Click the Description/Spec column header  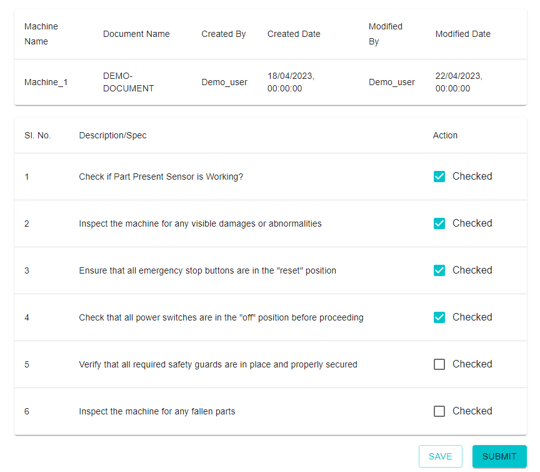pos(112,135)
